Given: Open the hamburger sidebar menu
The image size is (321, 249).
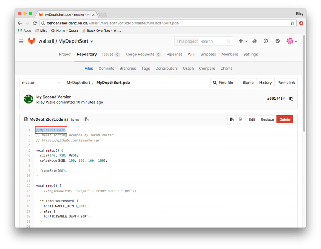Looking at the screenshot, I should [x=21, y=41].
